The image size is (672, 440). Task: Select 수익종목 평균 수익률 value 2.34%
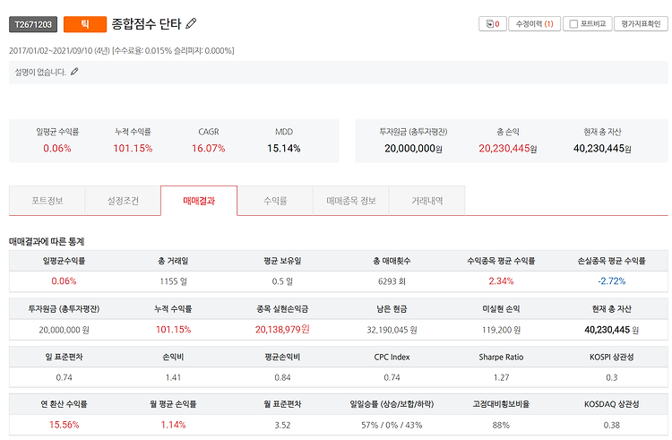pos(501,281)
